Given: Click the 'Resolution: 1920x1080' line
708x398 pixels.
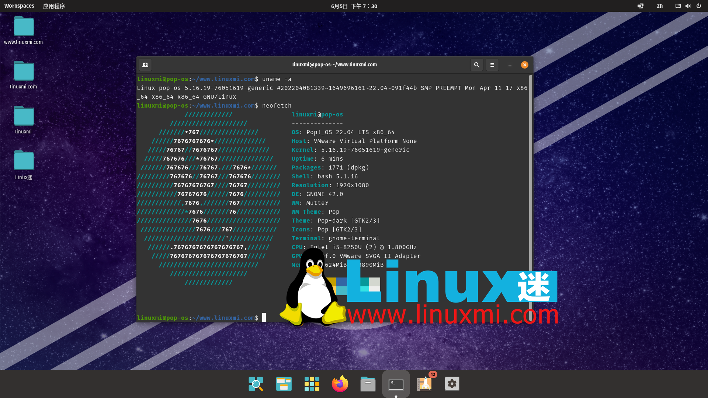Looking at the screenshot, I should pos(330,185).
